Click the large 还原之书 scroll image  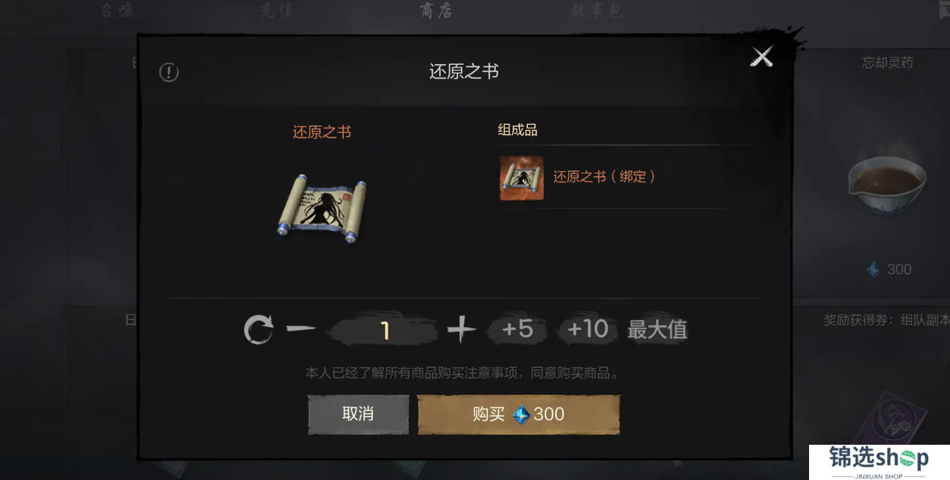323,208
